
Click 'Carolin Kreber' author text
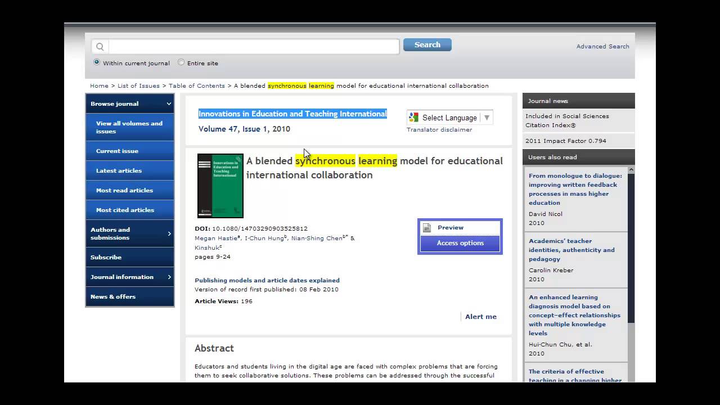[x=551, y=270]
